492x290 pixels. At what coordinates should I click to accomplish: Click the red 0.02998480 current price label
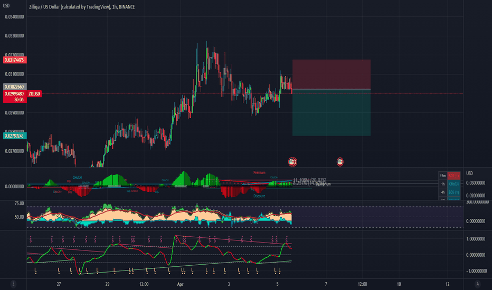coord(15,94)
